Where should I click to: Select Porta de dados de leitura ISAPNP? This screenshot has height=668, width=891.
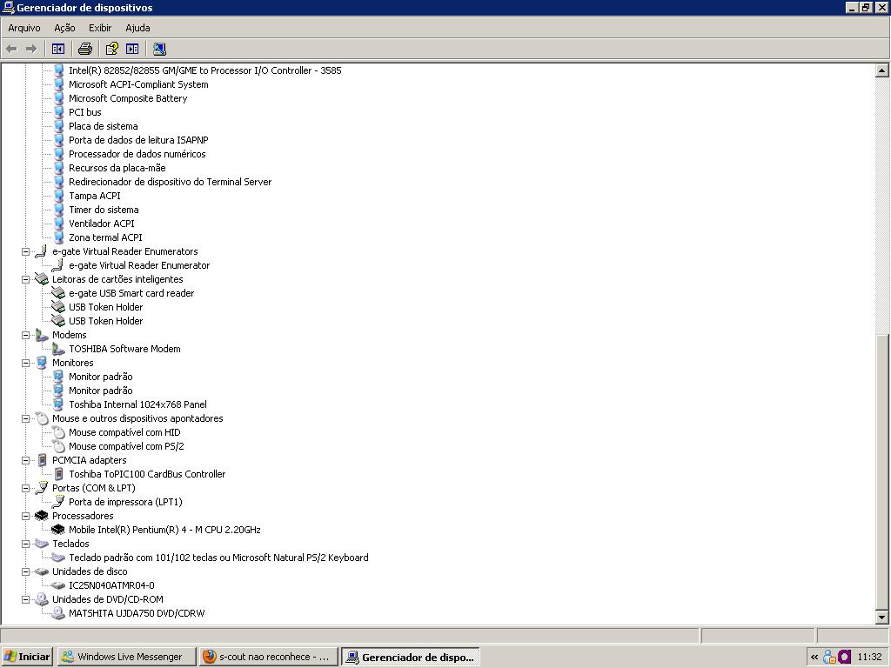(138, 140)
